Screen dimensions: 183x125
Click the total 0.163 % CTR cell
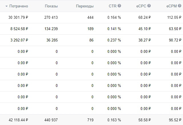(x=114, y=120)
